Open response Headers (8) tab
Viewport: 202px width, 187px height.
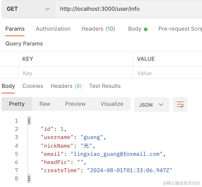(x=66, y=86)
